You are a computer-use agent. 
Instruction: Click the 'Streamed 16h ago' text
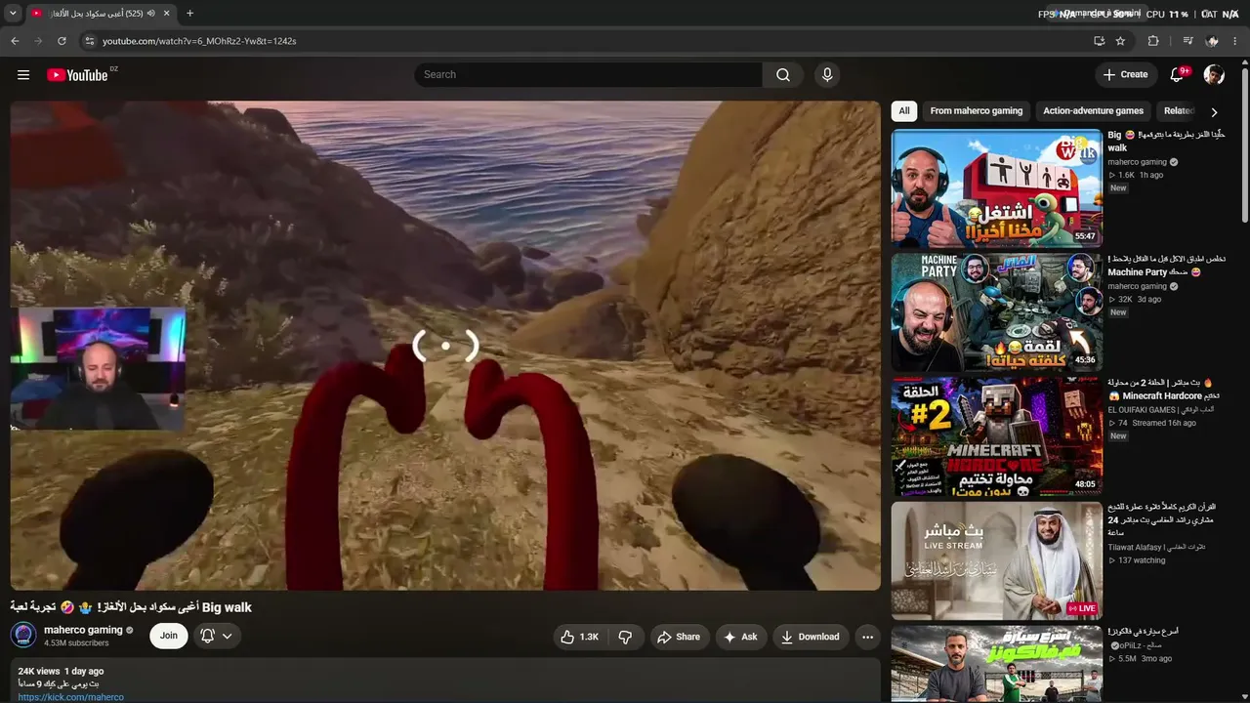[1165, 424]
